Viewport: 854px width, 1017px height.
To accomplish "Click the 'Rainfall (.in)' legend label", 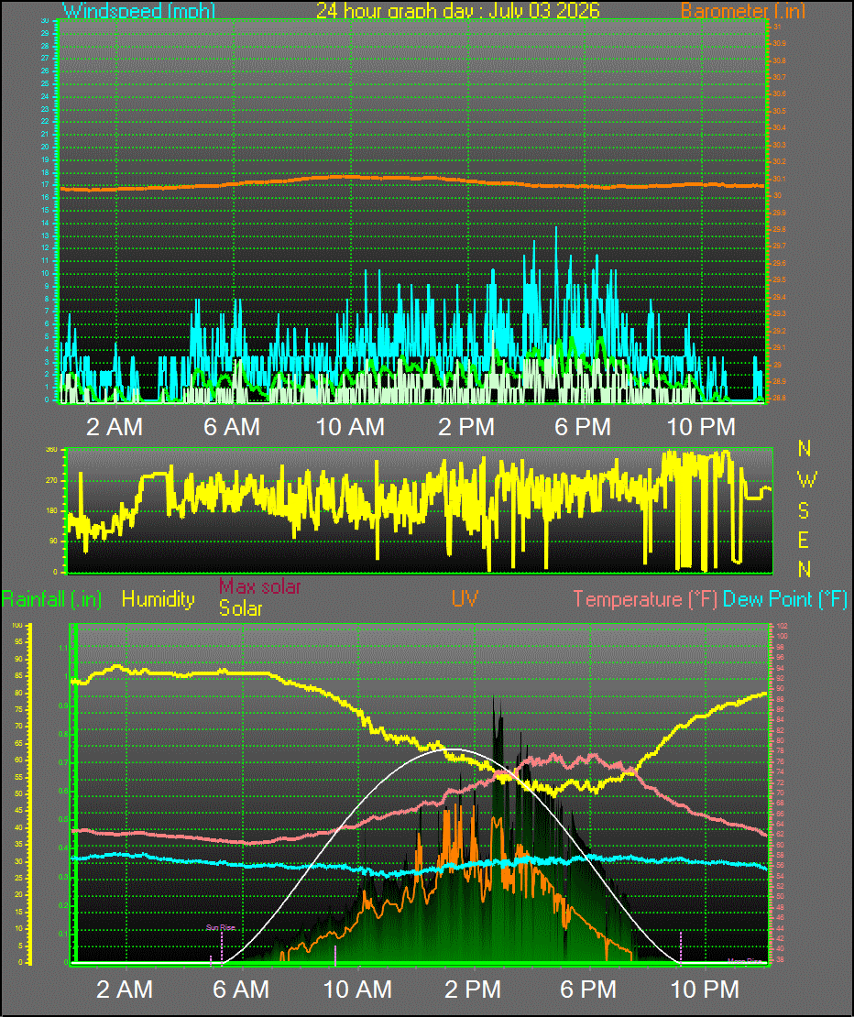I will tap(51, 599).
